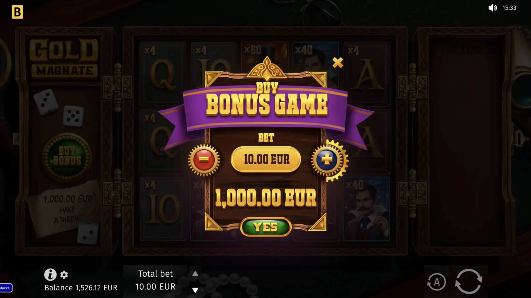This screenshot has width=531, height=298.
Task: Click the Total bet 10.00 EUR panel
Action: [155, 280]
